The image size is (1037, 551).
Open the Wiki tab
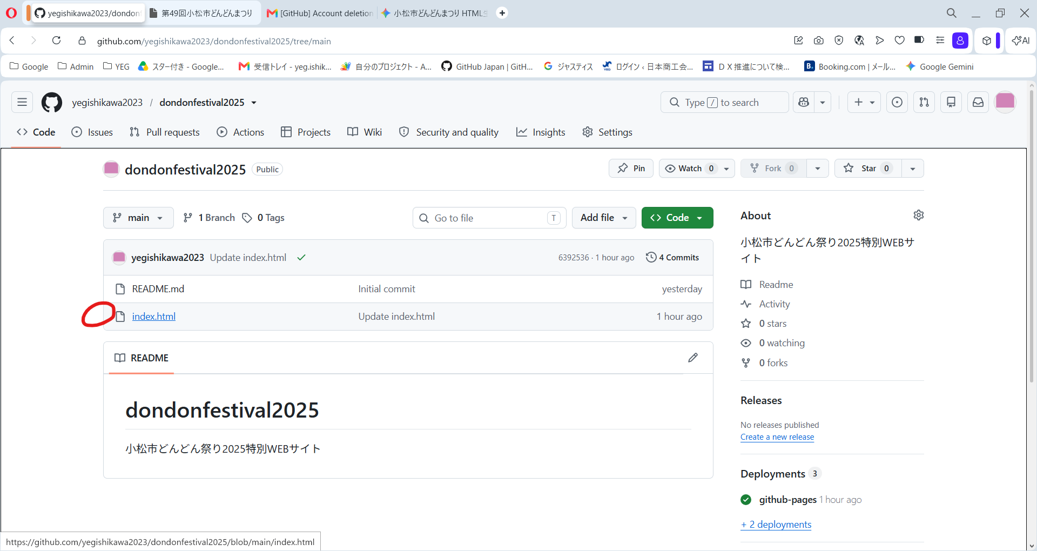tap(365, 132)
